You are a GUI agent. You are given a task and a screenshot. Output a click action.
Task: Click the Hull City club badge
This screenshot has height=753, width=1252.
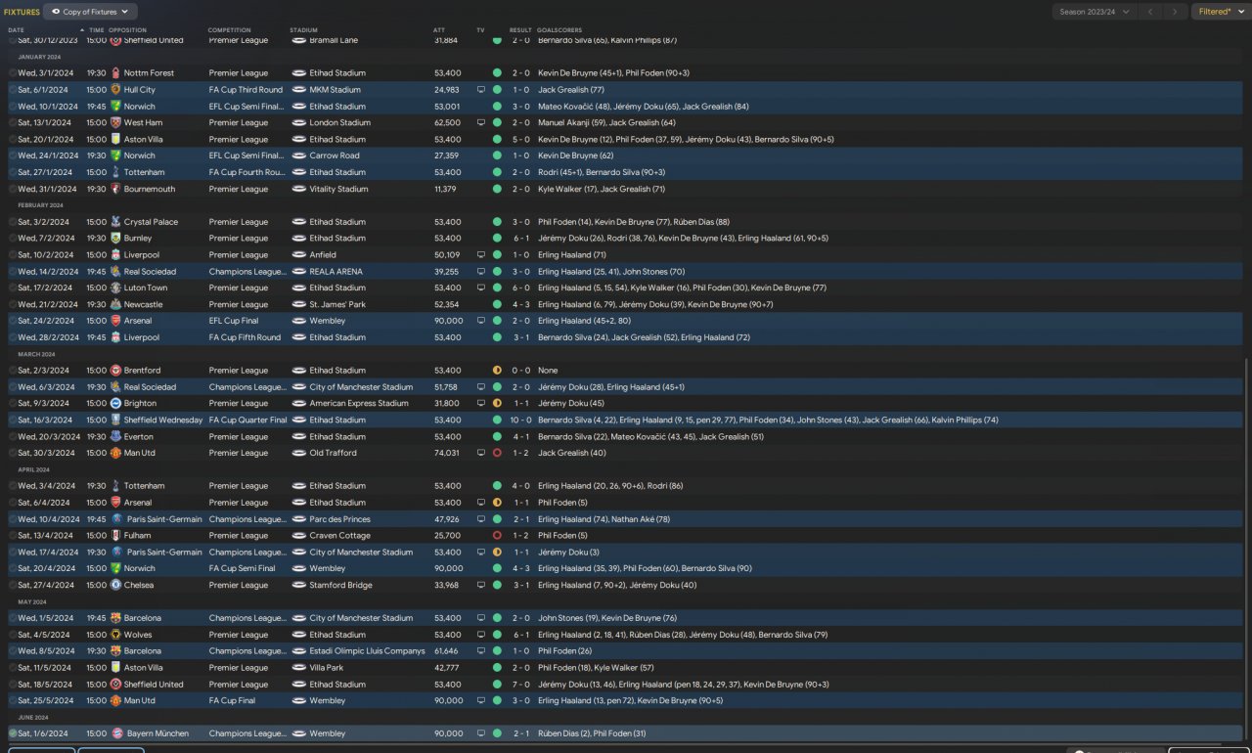pos(116,90)
